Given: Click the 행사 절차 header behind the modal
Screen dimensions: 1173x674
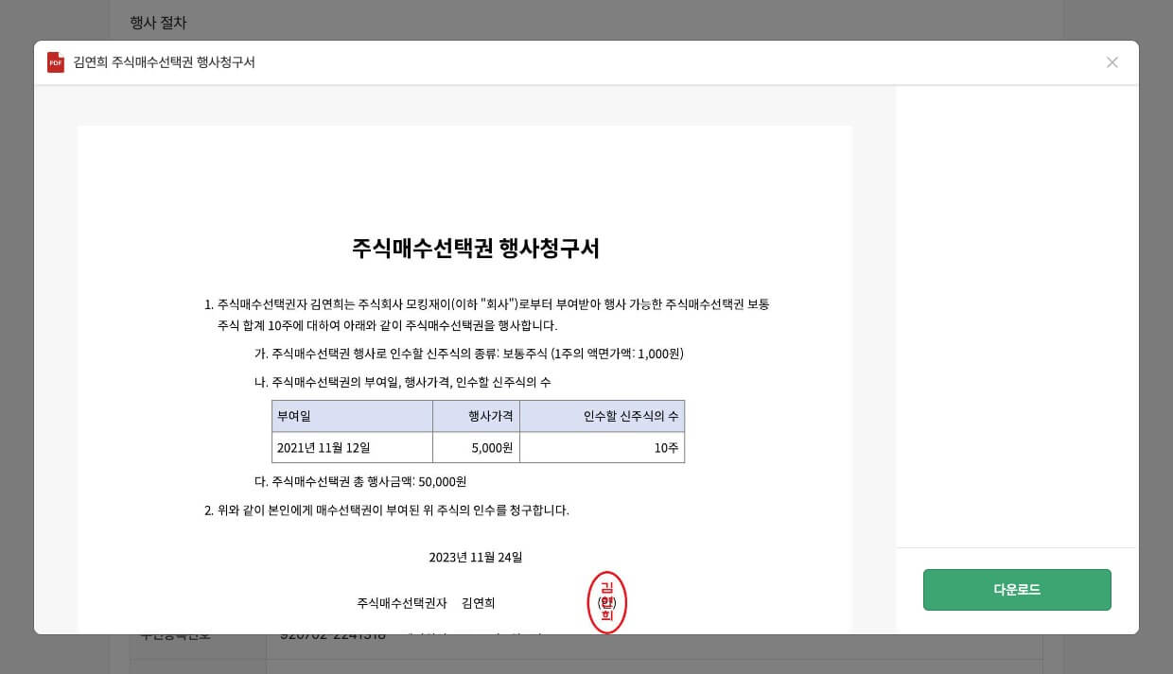Looking at the screenshot, I should pyautogui.click(x=158, y=23).
